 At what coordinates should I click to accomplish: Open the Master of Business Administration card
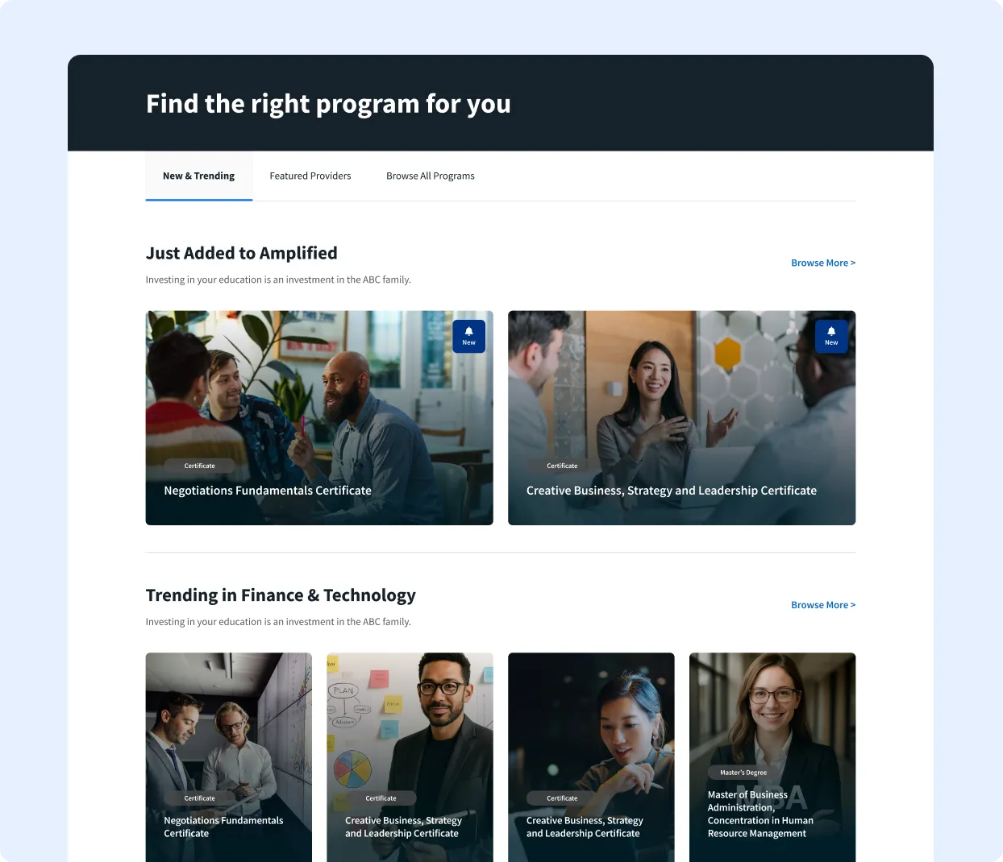[772, 757]
